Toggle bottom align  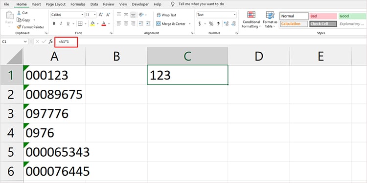click(x=133, y=15)
